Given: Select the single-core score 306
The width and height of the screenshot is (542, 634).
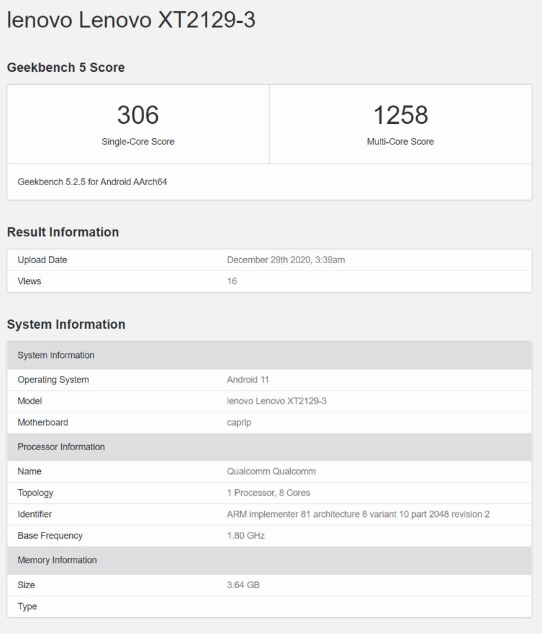Looking at the screenshot, I should (138, 115).
